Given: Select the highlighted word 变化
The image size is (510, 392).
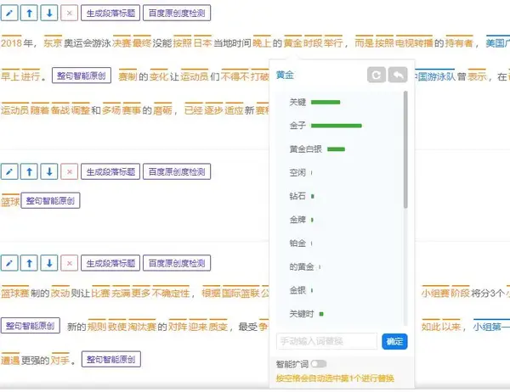Looking at the screenshot, I should pyautogui.click(x=159, y=76).
